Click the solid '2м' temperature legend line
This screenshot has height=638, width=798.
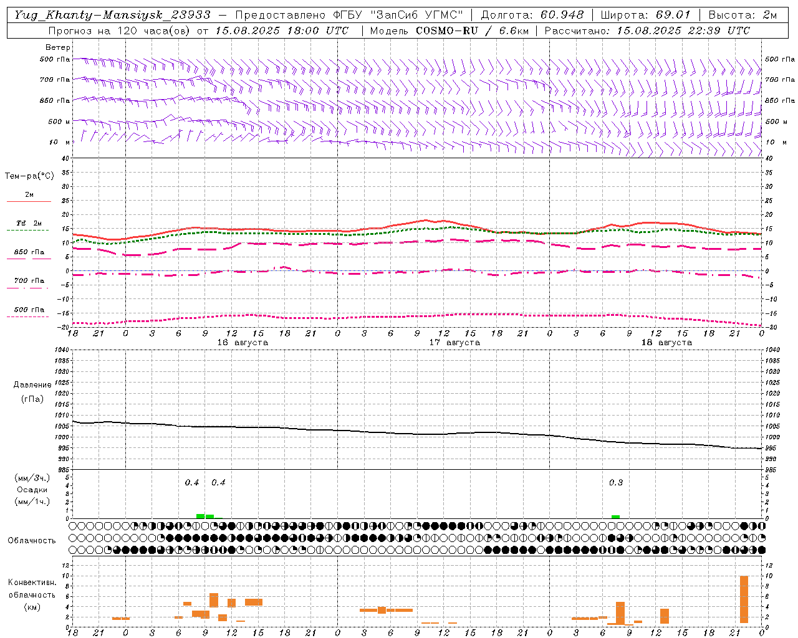click(x=29, y=201)
